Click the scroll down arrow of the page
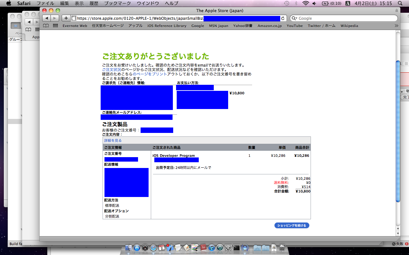Screen dimensions: 409x255 tap(398, 234)
